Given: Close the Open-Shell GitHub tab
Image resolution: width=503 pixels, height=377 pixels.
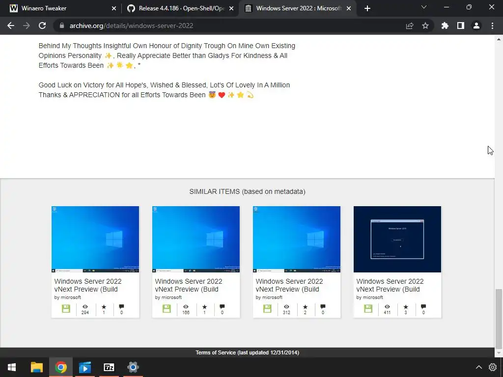Looking at the screenshot, I should 231,8.
